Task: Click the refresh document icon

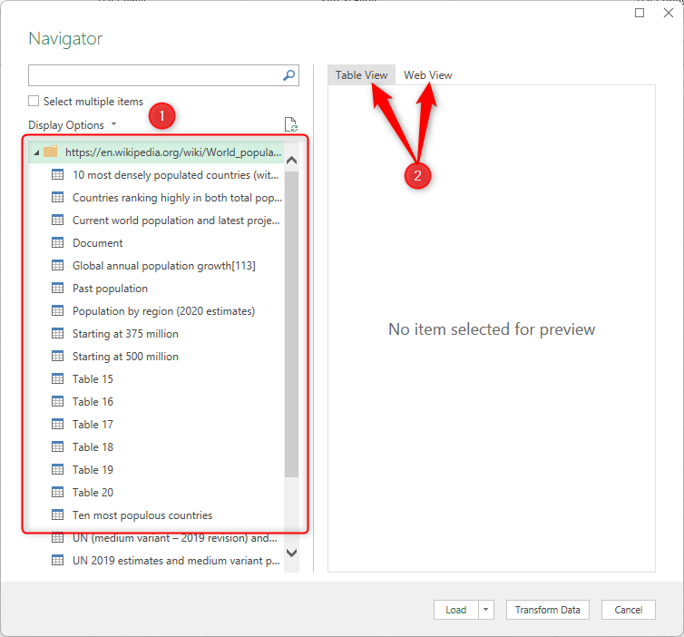Action: point(290,124)
